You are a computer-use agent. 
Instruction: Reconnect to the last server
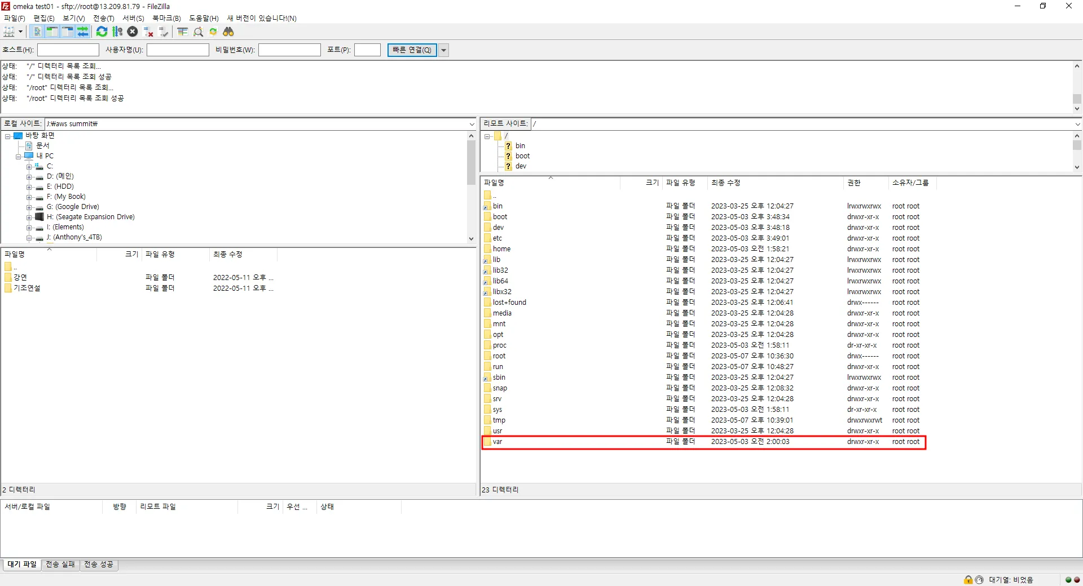164,32
